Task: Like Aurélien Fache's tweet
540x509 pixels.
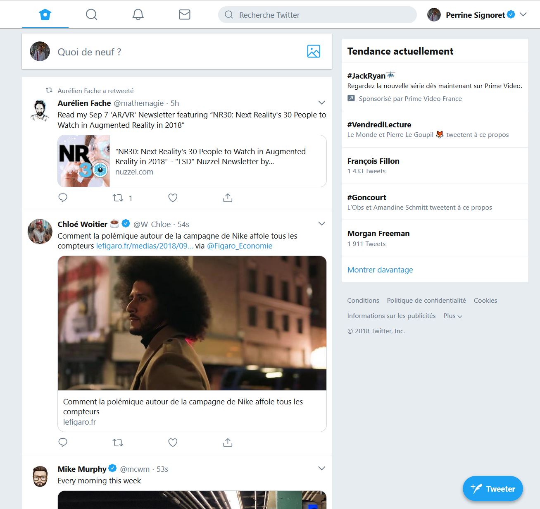Action: click(173, 198)
